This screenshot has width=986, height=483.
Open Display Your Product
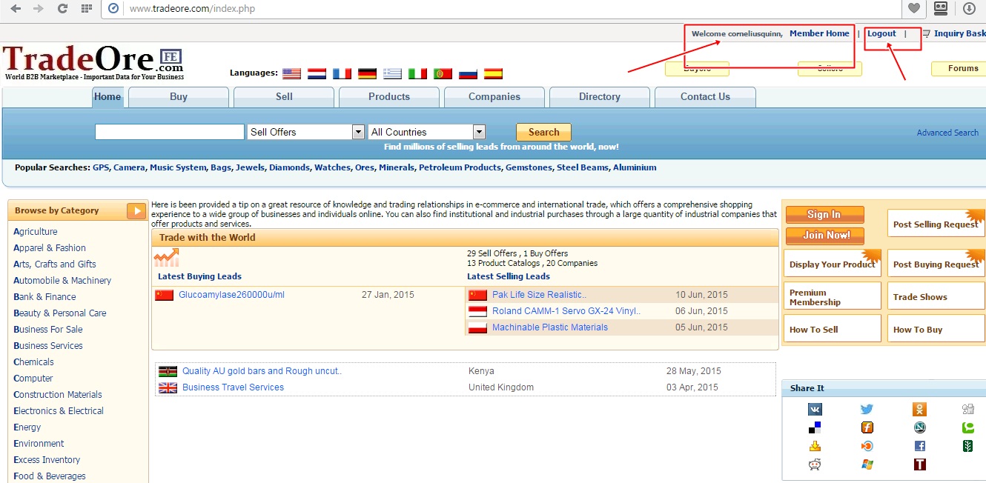tap(832, 264)
